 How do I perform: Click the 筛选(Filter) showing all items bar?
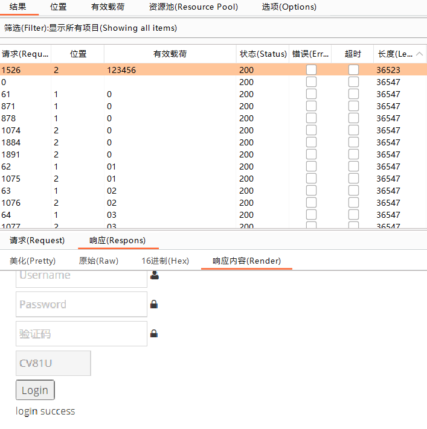pos(213,28)
